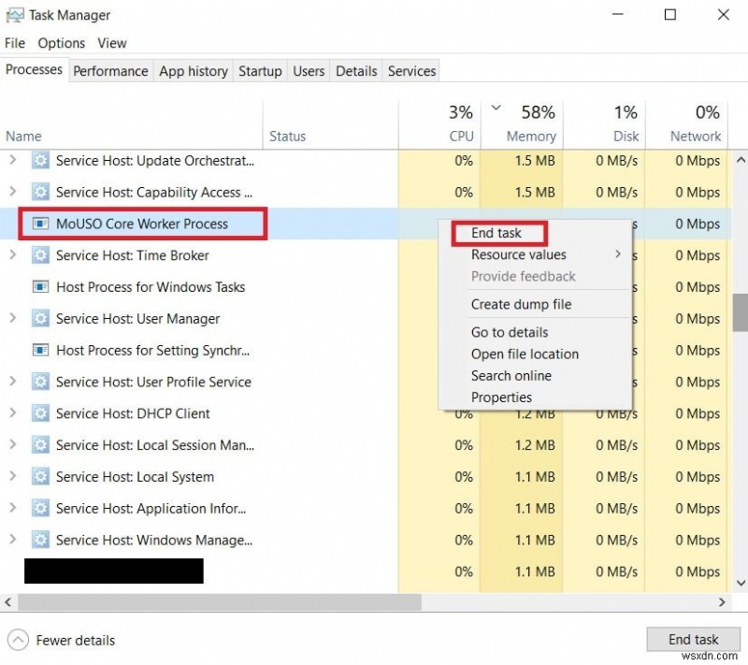
Task: Click the Service Host: User Manager gear icon
Action: tap(39, 319)
